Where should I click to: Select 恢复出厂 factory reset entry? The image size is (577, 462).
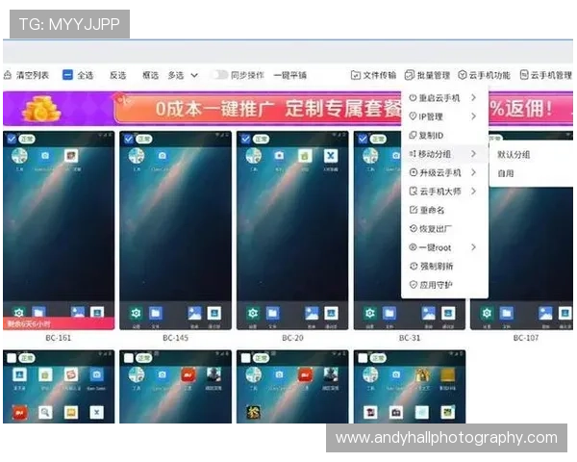click(x=444, y=229)
